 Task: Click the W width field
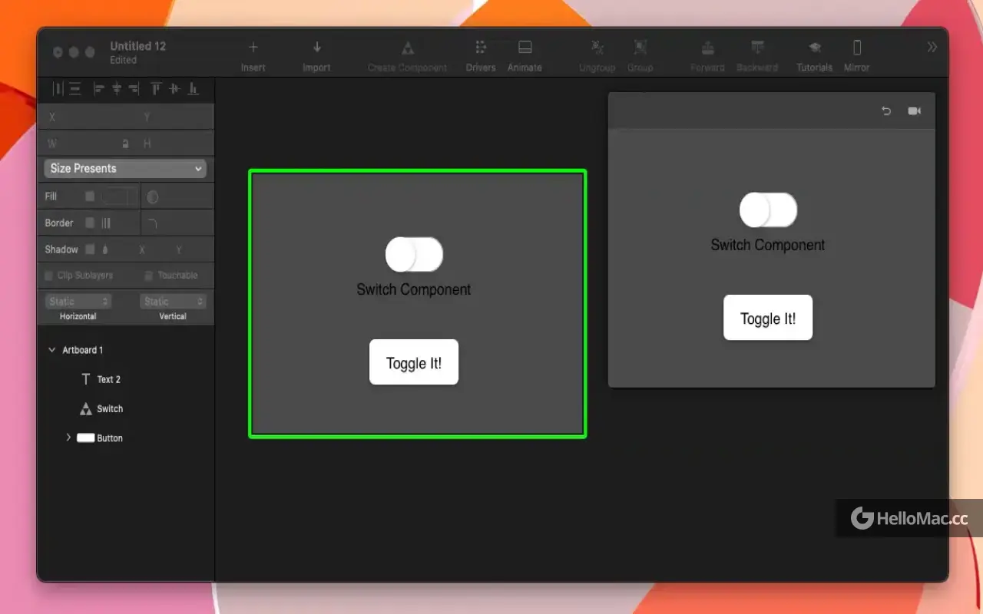(x=81, y=144)
